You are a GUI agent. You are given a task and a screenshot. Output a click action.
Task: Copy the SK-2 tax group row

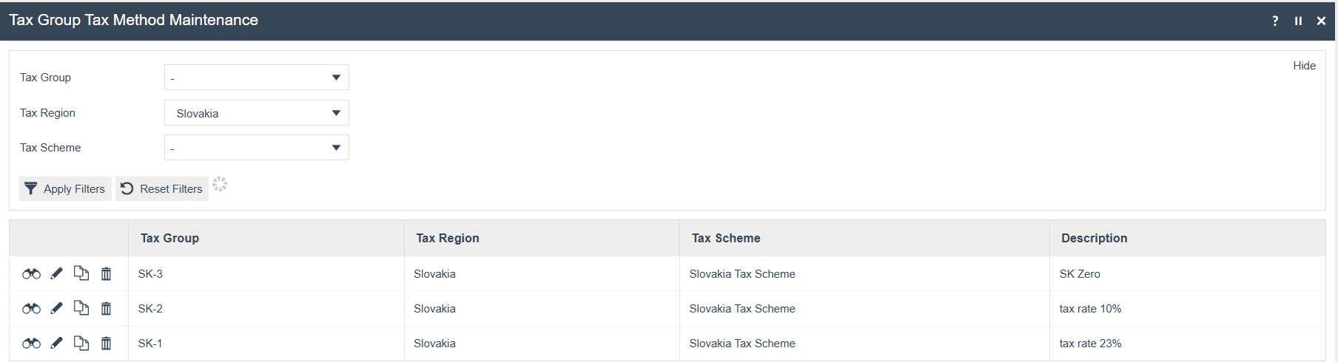coord(81,308)
